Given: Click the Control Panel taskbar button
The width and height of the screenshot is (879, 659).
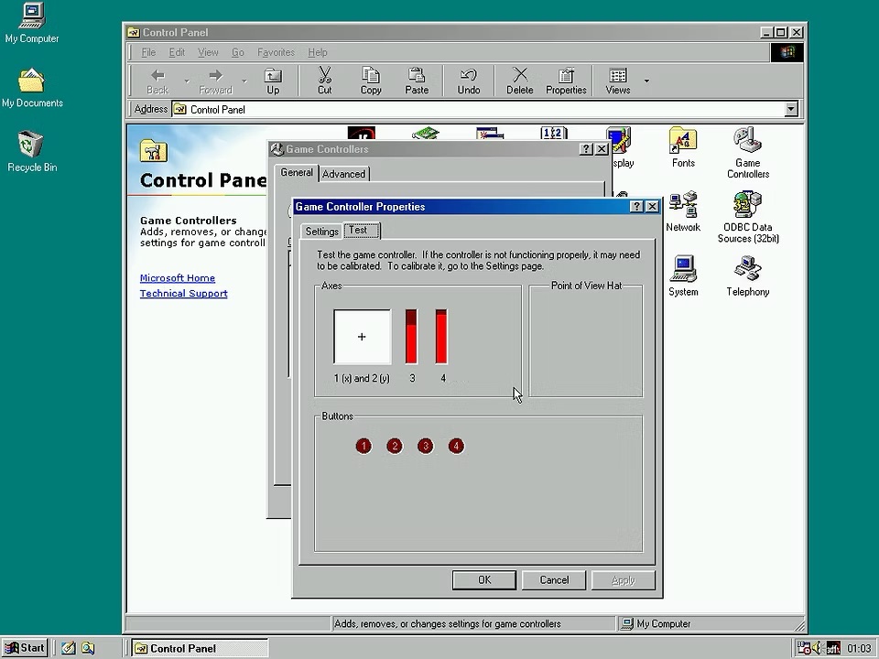Looking at the screenshot, I should pos(201,648).
